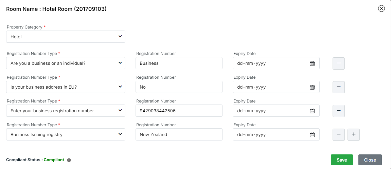The image size is (391, 169).
Task: Remove the EU business address row
Action: pyautogui.click(x=338, y=87)
